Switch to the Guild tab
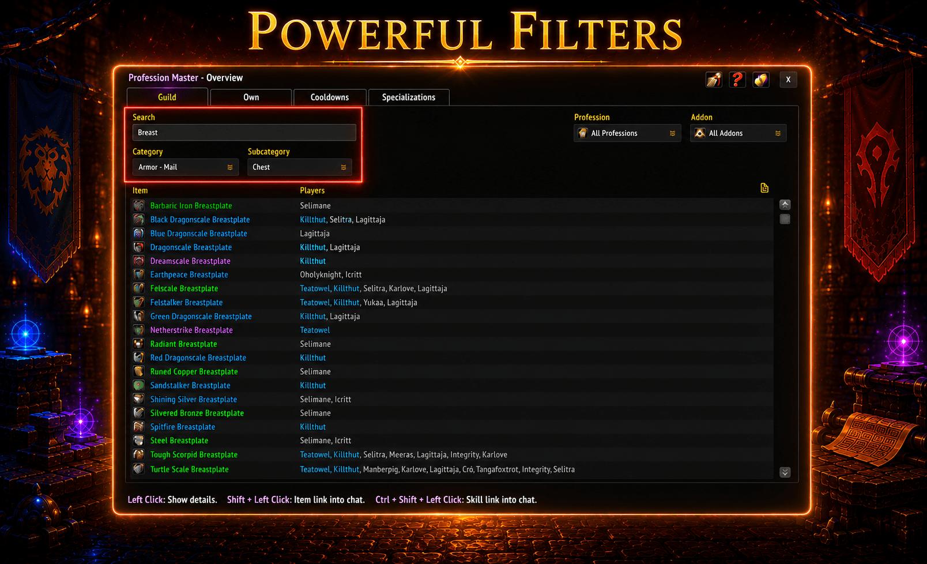927x564 pixels. coord(167,97)
